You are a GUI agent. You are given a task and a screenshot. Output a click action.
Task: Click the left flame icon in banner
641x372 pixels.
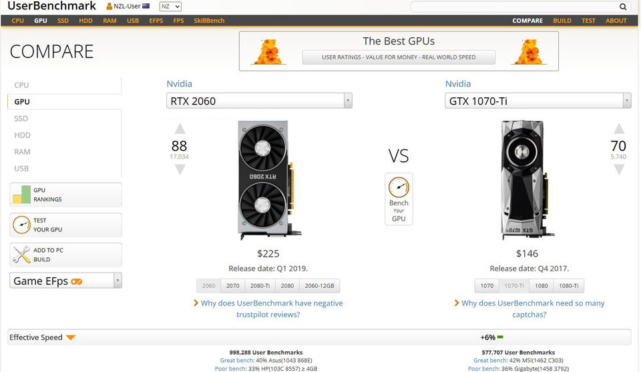268,52
